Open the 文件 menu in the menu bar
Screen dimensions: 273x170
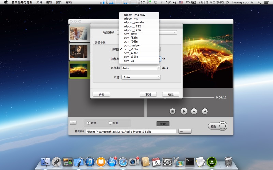[40, 2]
